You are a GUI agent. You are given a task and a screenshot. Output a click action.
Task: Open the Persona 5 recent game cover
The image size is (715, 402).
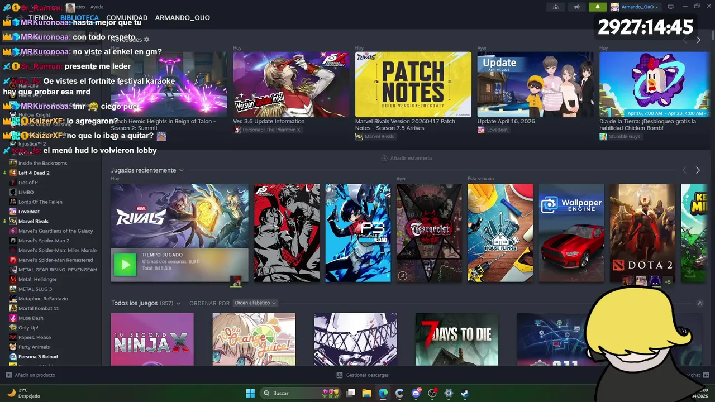(x=287, y=233)
